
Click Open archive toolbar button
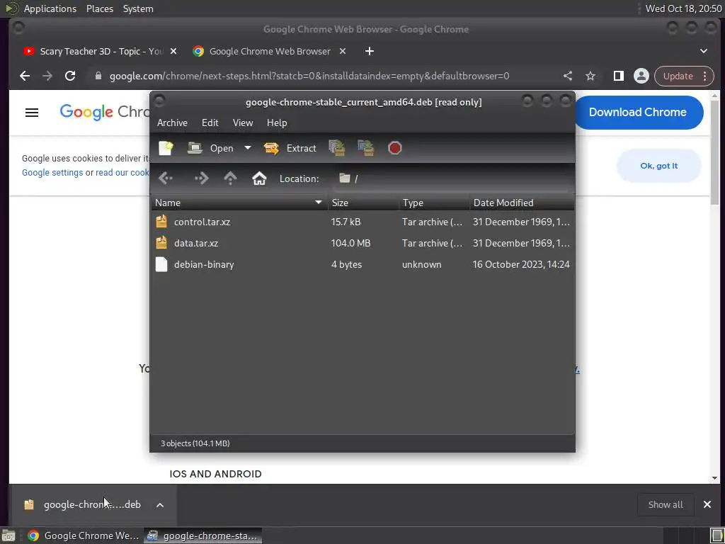(x=210, y=148)
